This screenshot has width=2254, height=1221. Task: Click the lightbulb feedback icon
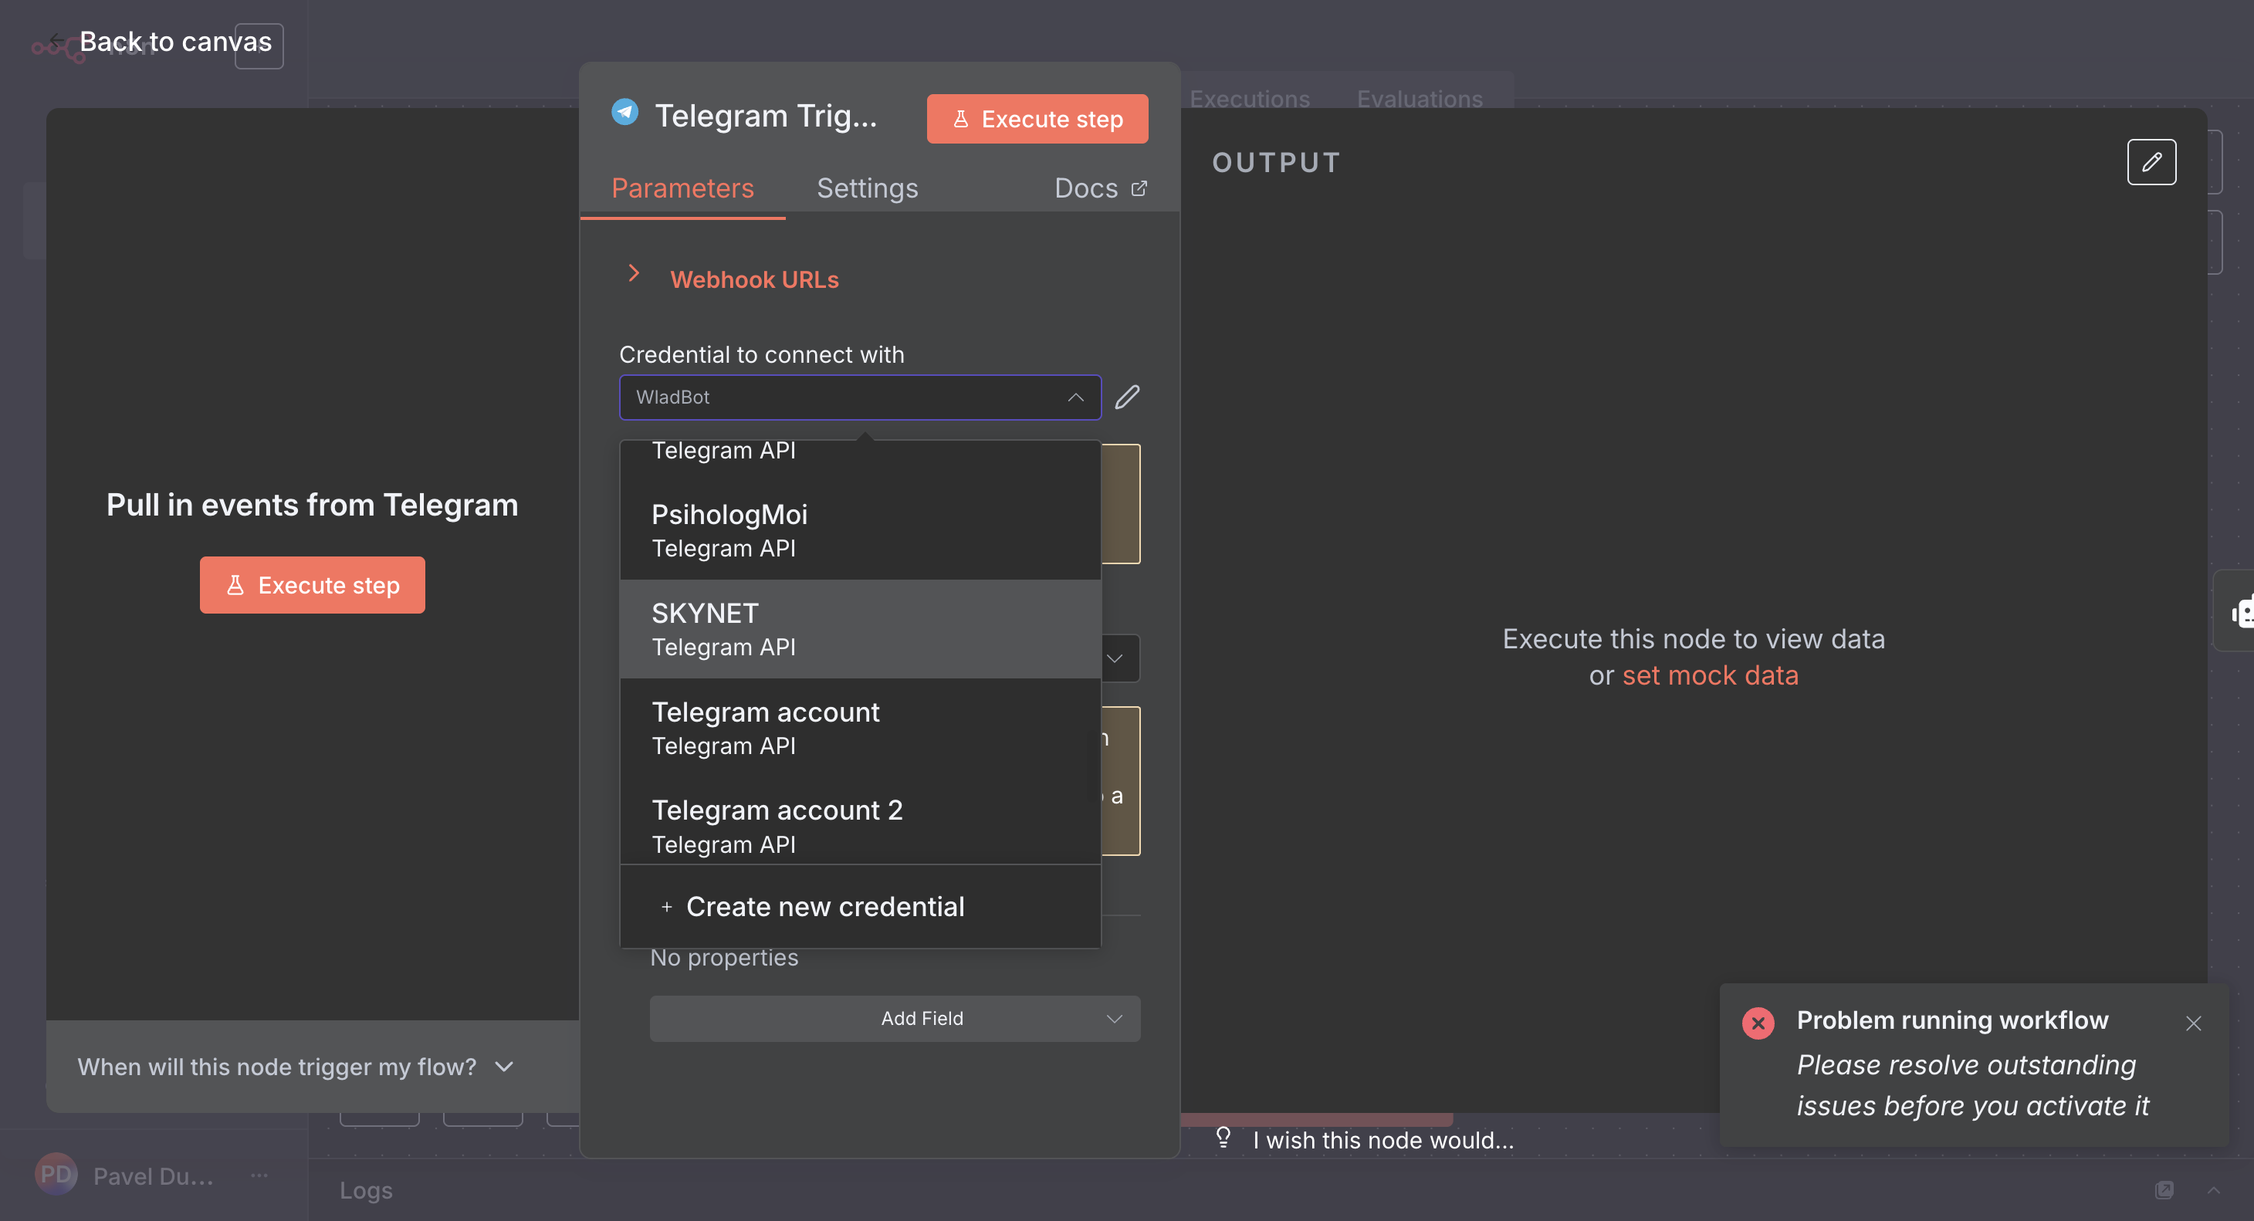1223,1138
